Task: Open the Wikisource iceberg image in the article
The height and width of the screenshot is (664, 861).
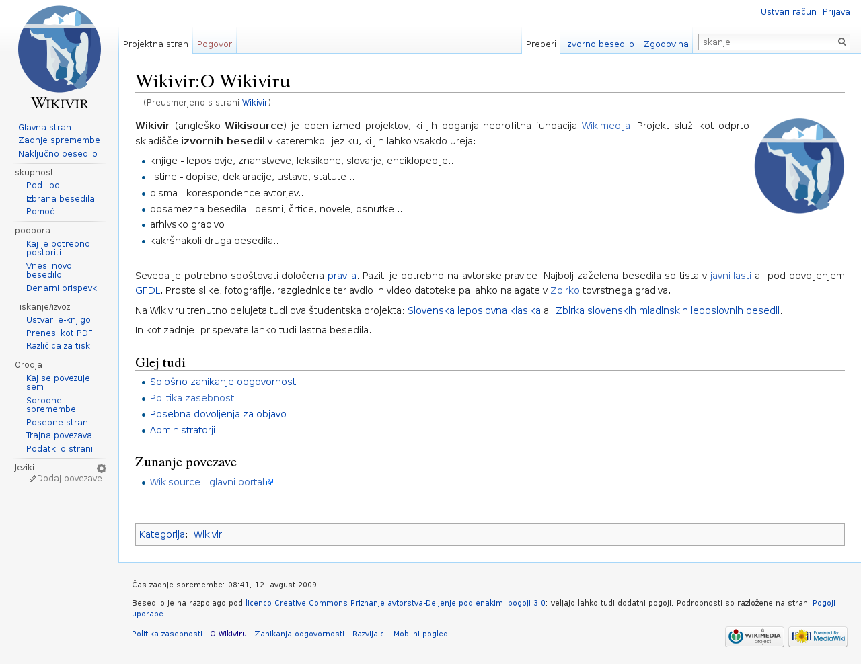Action: (798, 166)
